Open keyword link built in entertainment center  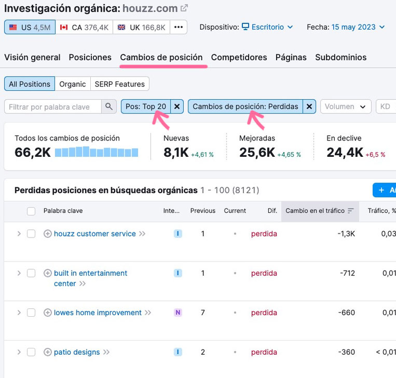[90, 278]
